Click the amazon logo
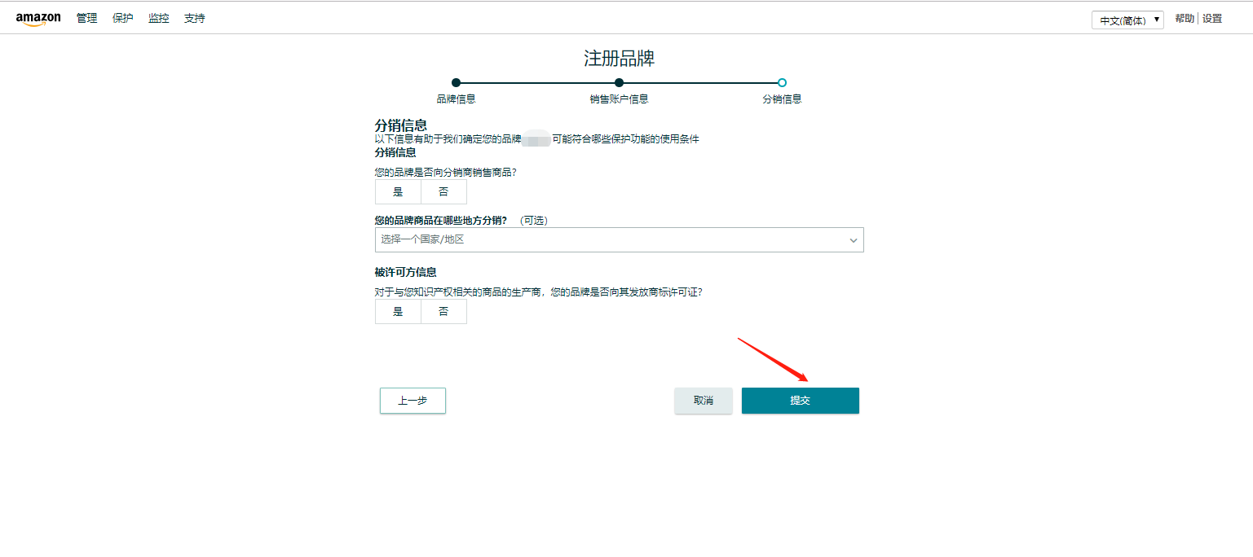This screenshot has width=1253, height=557. point(38,17)
